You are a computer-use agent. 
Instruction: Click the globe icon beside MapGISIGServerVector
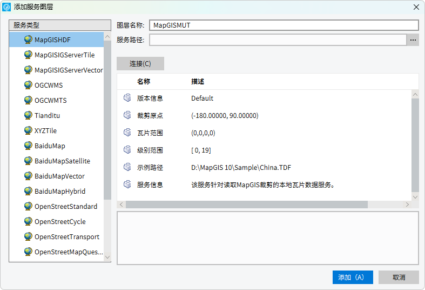pos(28,70)
